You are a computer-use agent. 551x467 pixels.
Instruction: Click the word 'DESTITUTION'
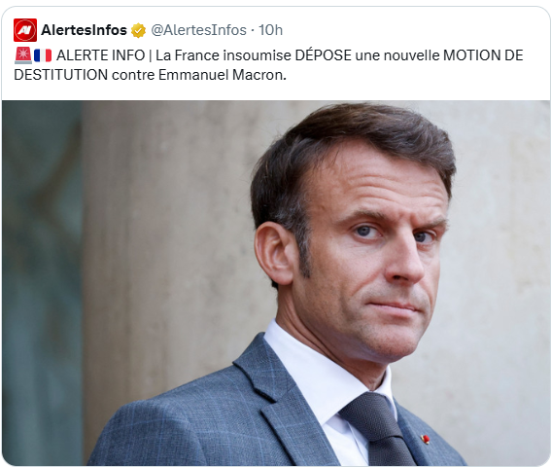click(61, 75)
